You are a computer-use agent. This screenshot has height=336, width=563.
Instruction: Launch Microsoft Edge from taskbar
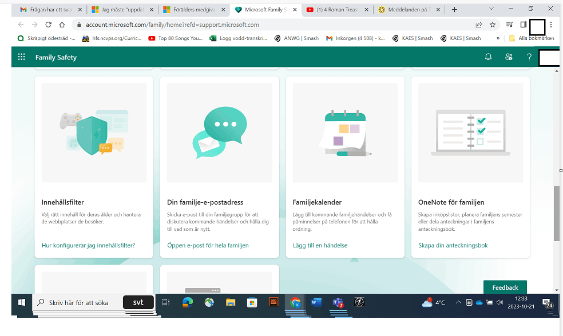pyautogui.click(x=188, y=303)
